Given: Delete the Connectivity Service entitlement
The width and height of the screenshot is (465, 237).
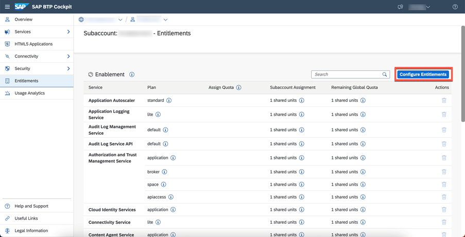Looking at the screenshot, I should [444, 222].
